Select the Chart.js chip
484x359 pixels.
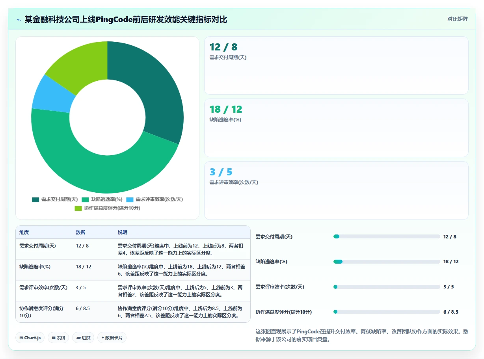(30, 338)
